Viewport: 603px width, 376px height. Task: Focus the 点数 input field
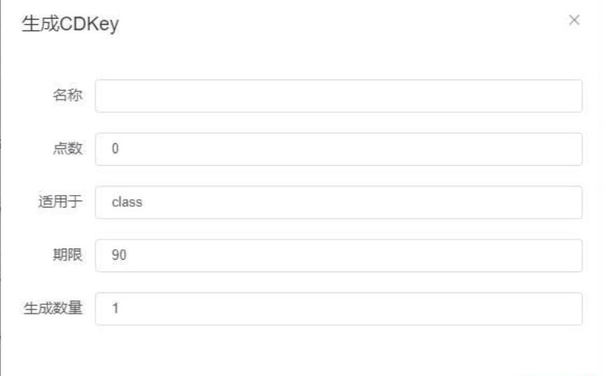[338, 149]
